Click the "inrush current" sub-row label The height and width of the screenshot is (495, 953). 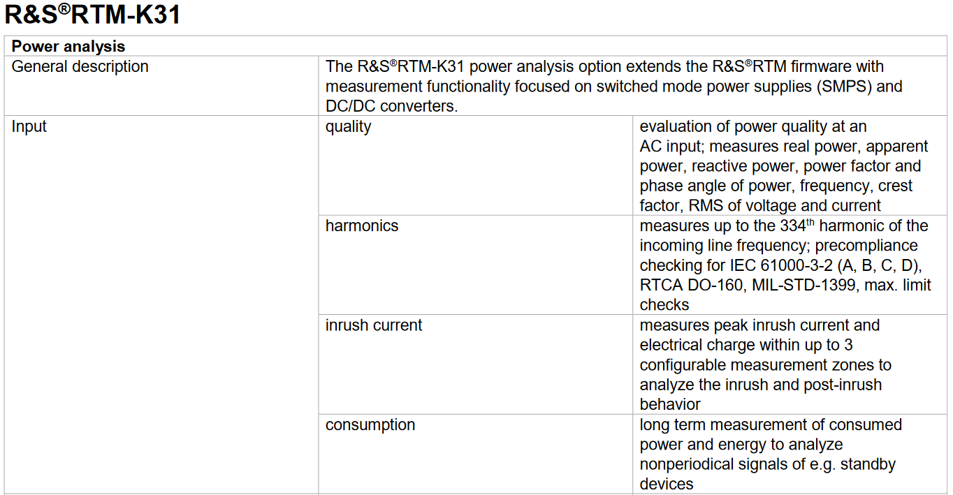374,325
